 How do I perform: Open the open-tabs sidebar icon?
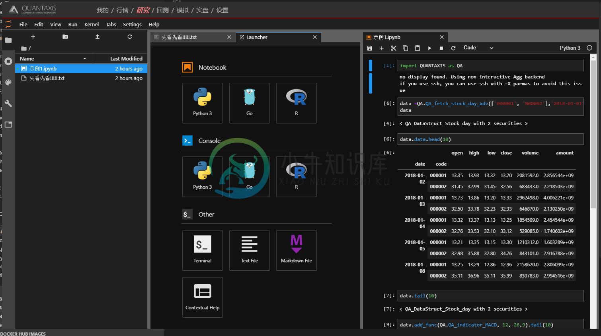pos(8,125)
